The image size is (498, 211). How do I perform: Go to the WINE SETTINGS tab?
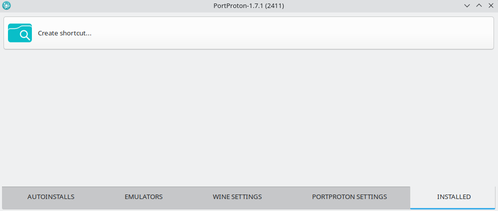[x=237, y=197]
